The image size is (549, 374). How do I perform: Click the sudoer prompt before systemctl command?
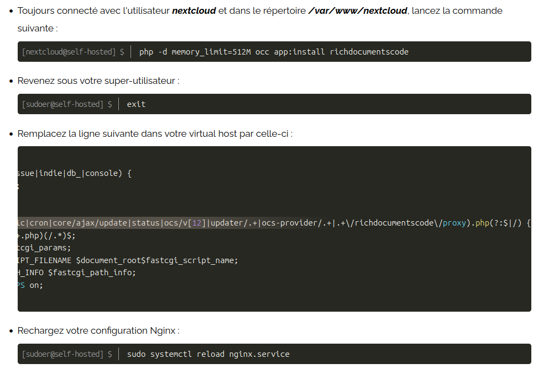67,354
